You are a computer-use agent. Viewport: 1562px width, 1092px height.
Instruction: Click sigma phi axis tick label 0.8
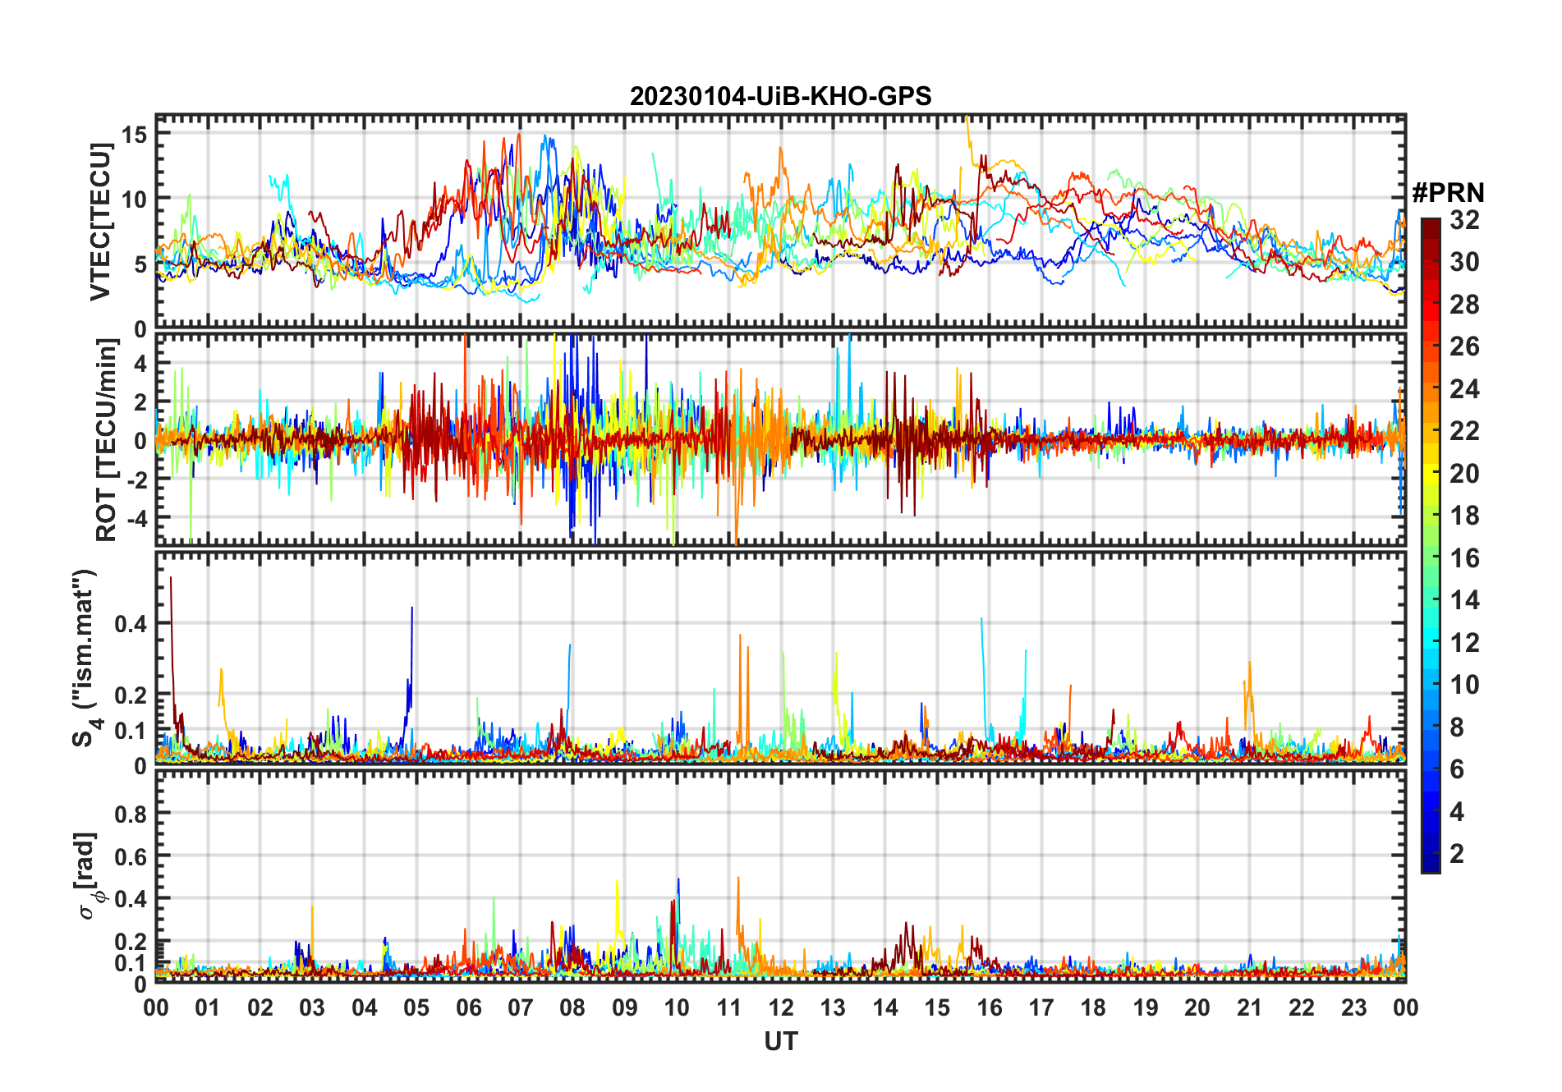click(131, 814)
